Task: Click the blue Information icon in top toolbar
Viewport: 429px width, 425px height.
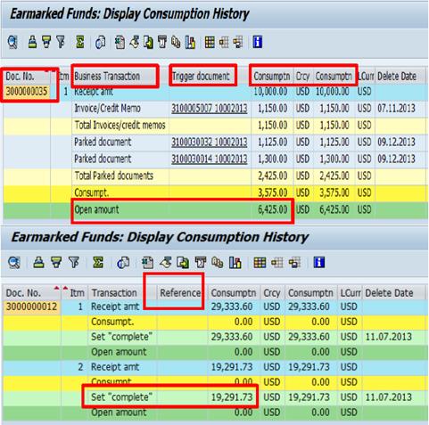Action: 257,42
